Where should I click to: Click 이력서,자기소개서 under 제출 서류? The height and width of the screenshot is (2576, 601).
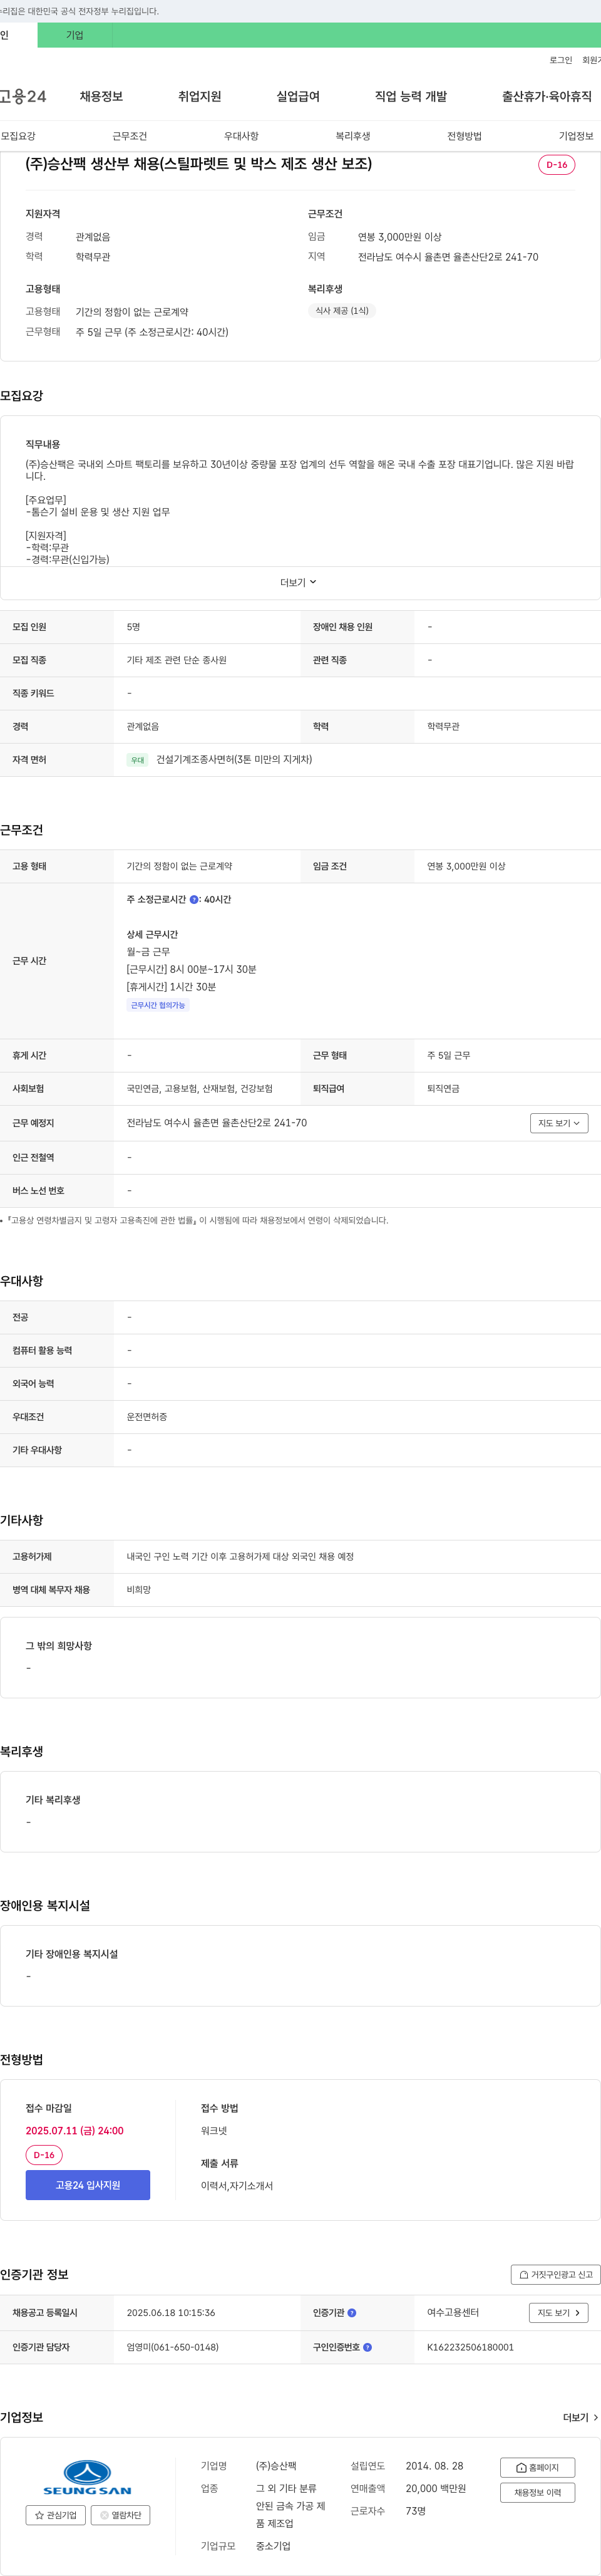click(237, 2186)
